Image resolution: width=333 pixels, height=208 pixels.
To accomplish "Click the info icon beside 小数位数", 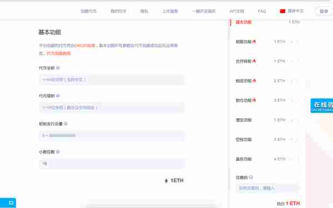I will 58,152.
